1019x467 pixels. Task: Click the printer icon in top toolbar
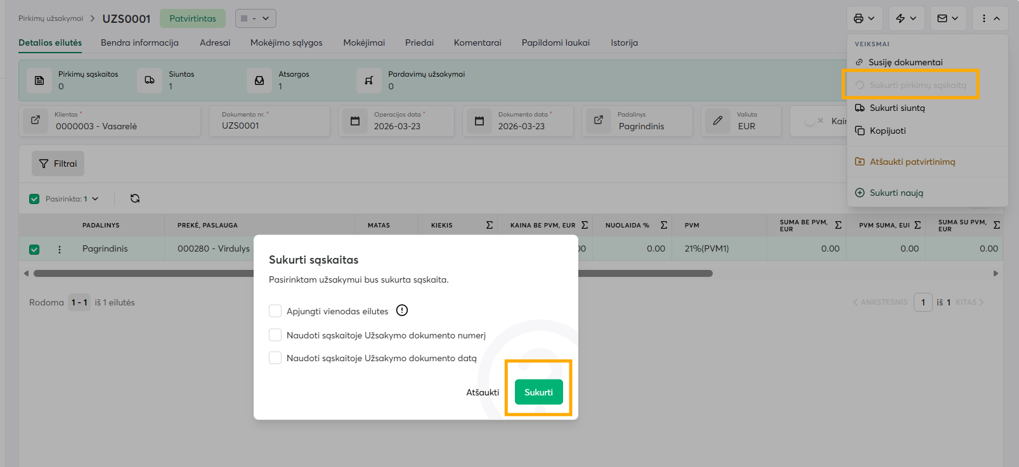[x=859, y=18]
